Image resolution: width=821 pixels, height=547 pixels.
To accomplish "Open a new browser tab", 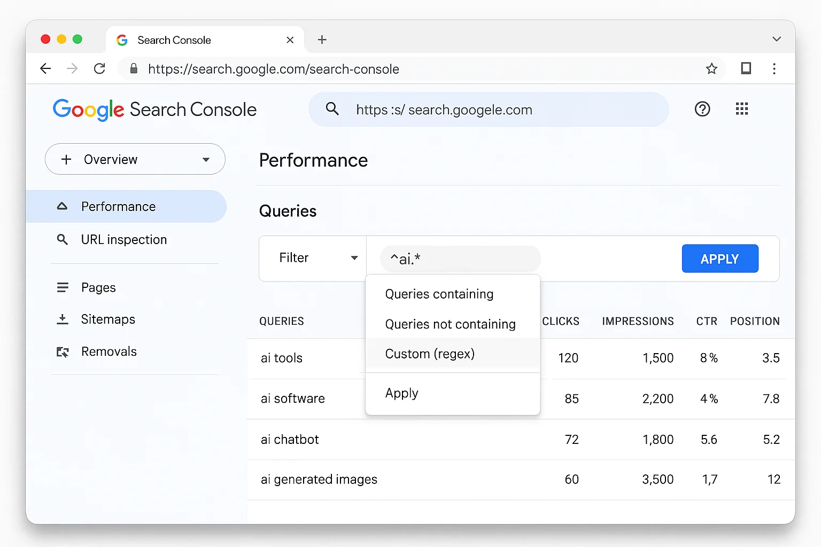I will click(x=322, y=40).
